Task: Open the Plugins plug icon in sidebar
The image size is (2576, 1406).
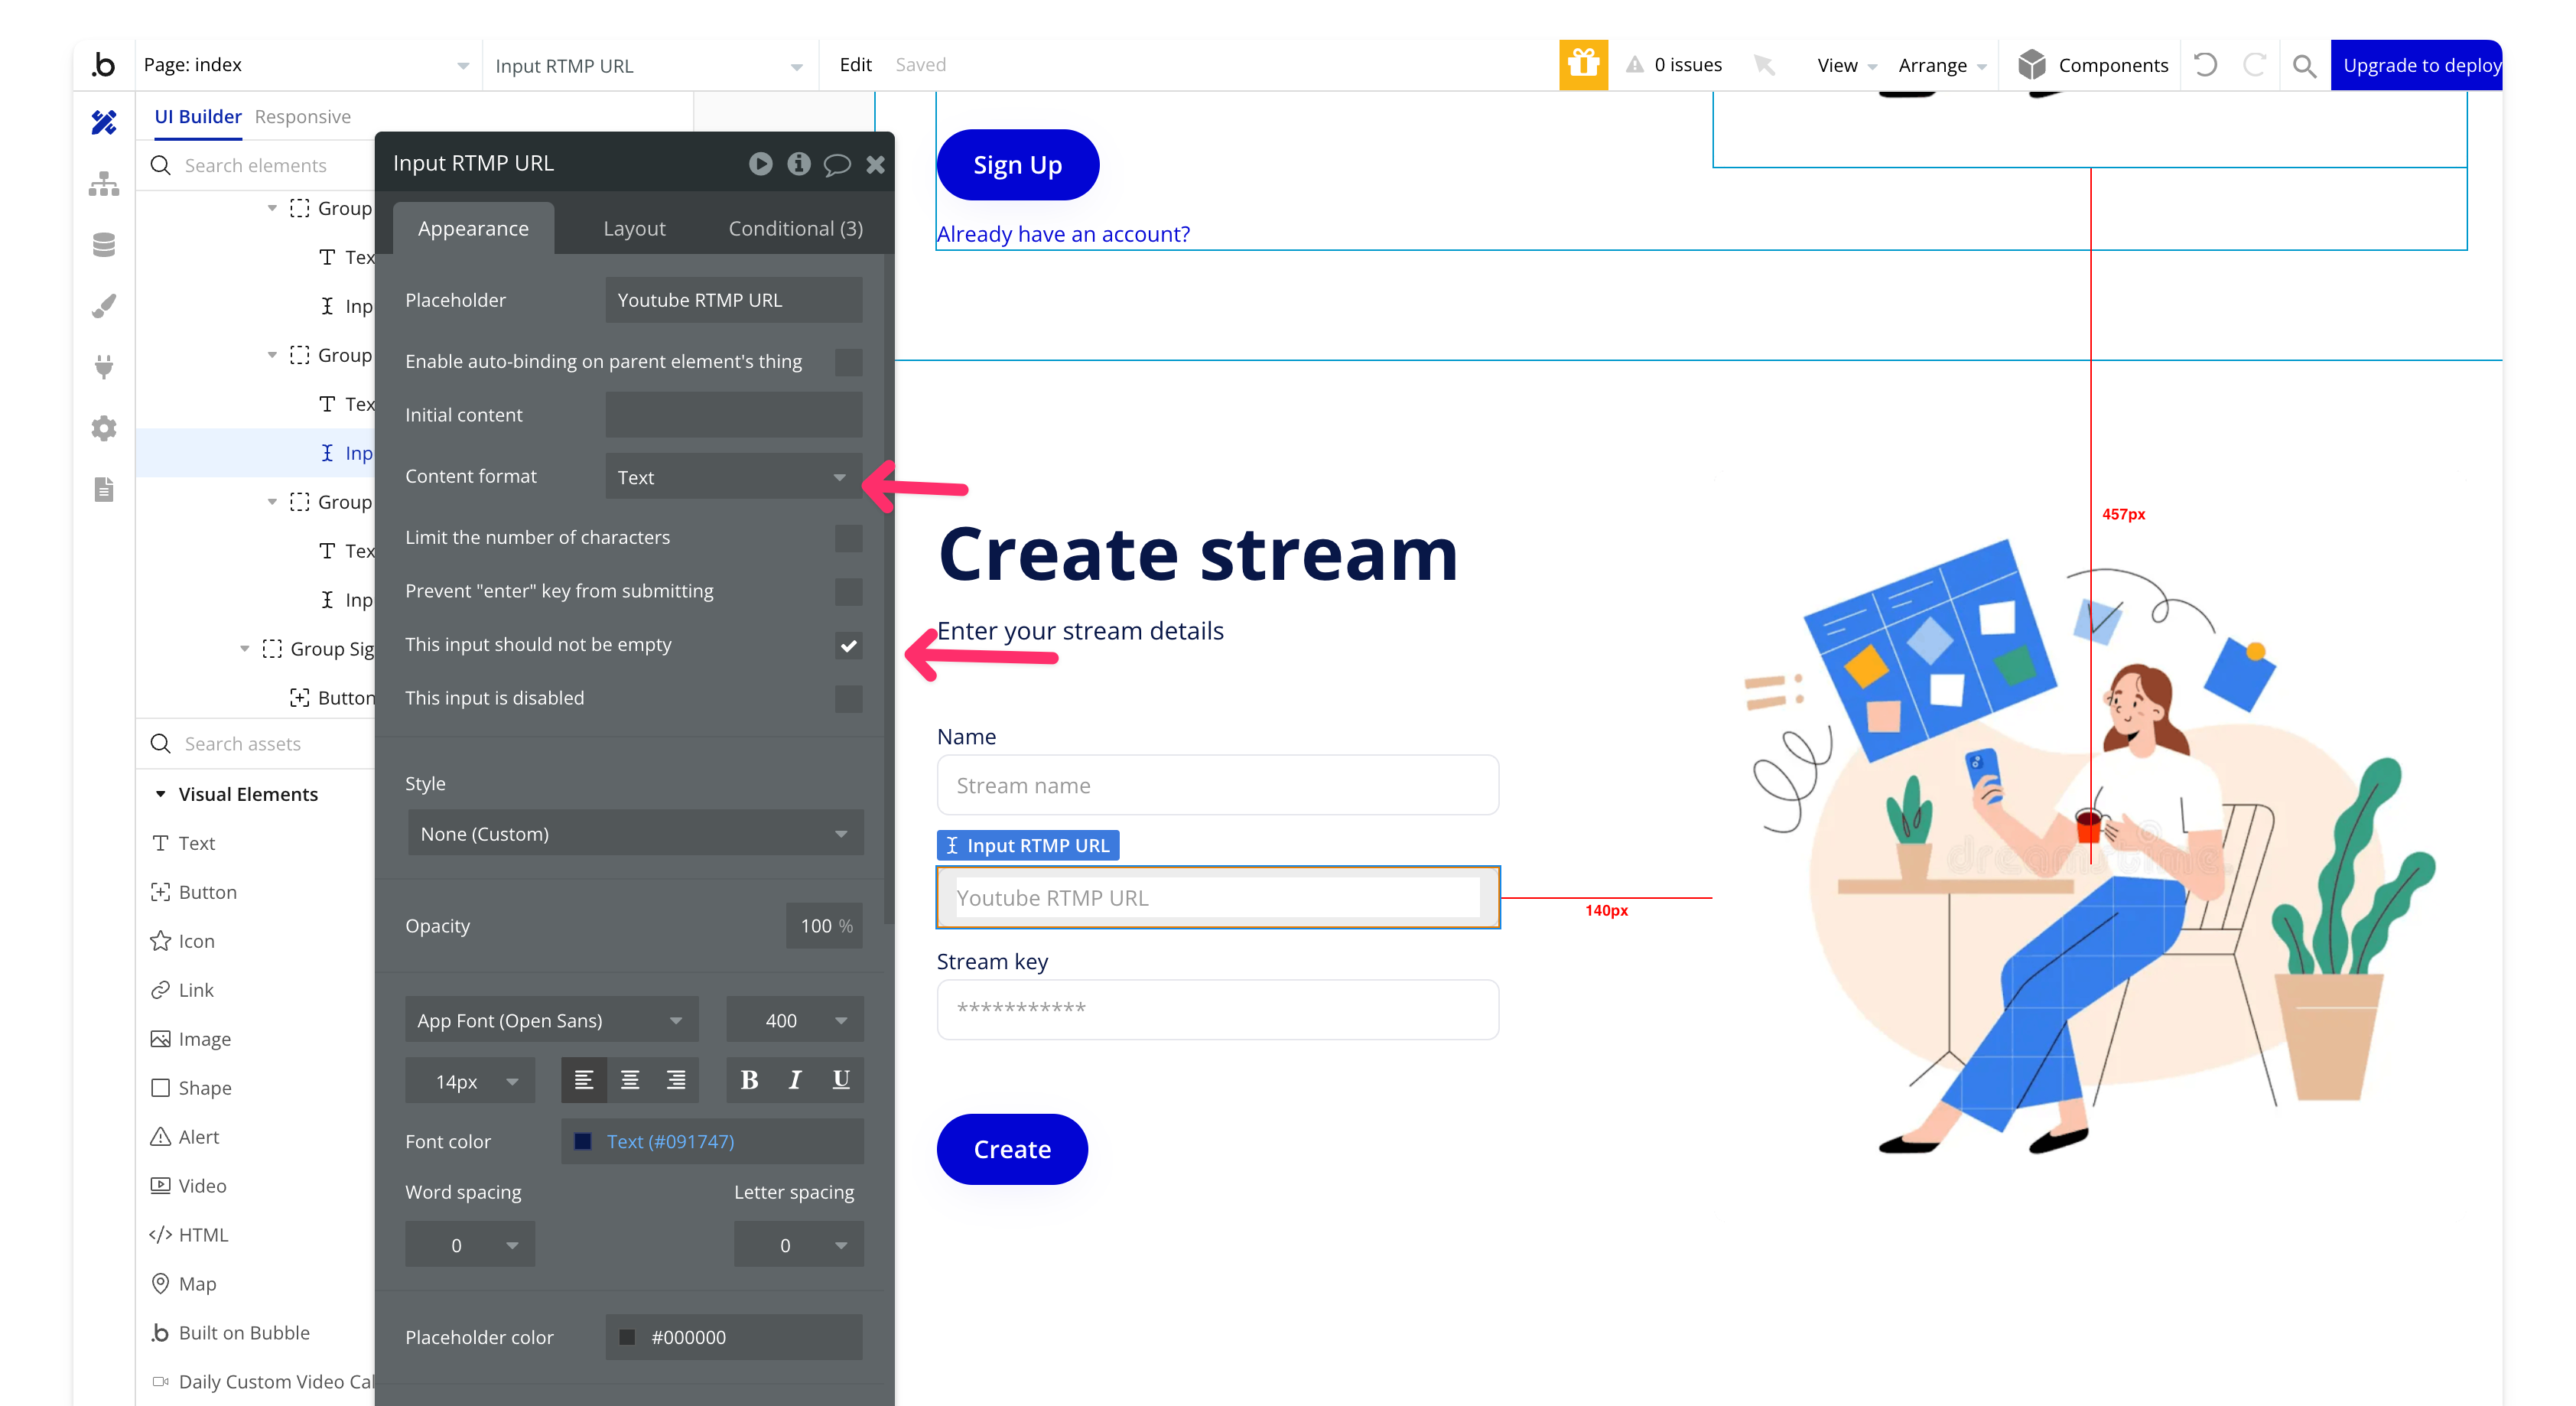Action: 104,367
